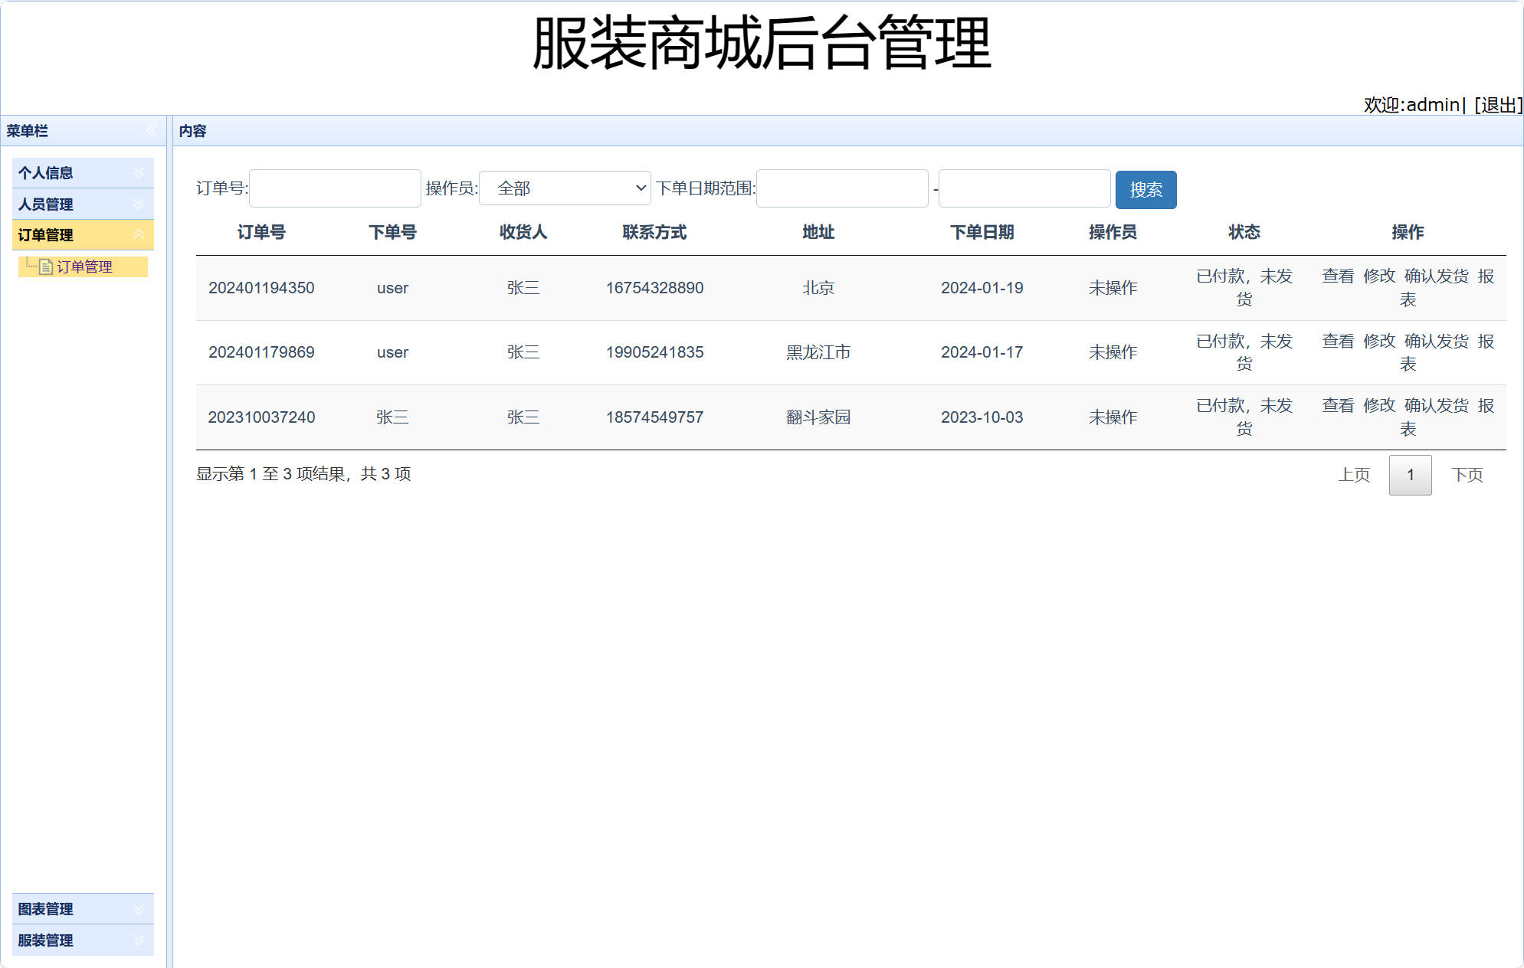Click 修改 for order 202310037240
The height and width of the screenshot is (968, 1524).
1379,406
